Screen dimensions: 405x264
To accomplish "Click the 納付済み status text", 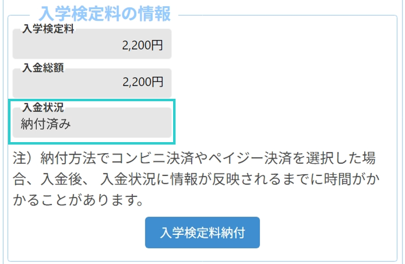I will click(x=46, y=124).
